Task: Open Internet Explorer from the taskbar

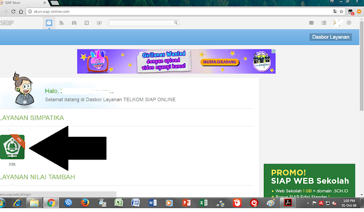Action: tap(18, 203)
